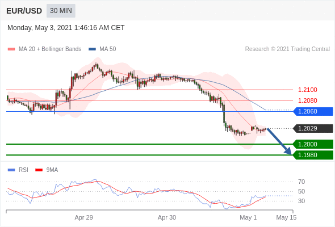Viewport: 335px width, 227px height.
Task: Click the blue 1.2060 pivot price tag
Action: (313, 111)
